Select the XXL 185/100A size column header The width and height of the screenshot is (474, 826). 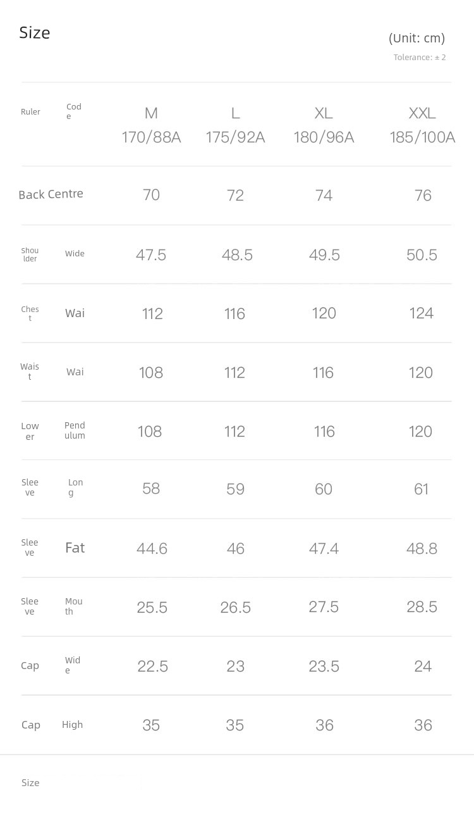pyautogui.click(x=422, y=125)
